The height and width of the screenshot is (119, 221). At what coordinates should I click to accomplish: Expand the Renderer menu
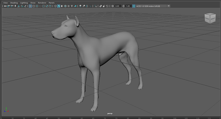coord(42,2)
